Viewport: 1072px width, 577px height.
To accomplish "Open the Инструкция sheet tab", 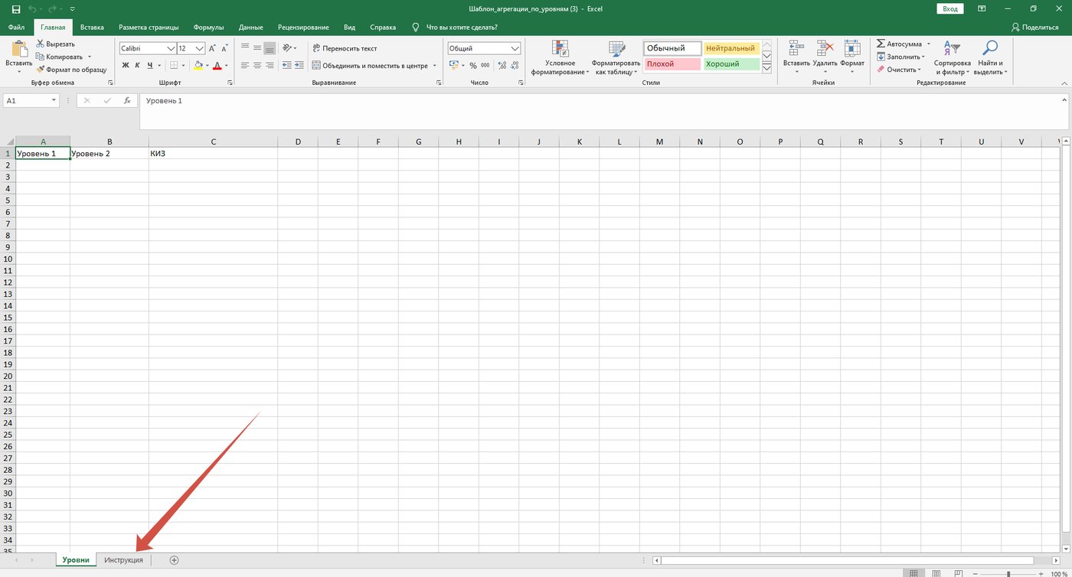I will point(124,560).
